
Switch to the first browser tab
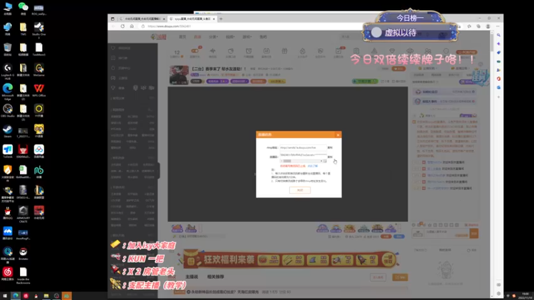142,19
